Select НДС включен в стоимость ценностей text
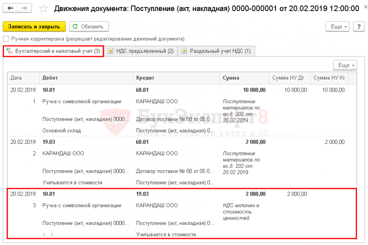 pyautogui.click(x=241, y=211)
